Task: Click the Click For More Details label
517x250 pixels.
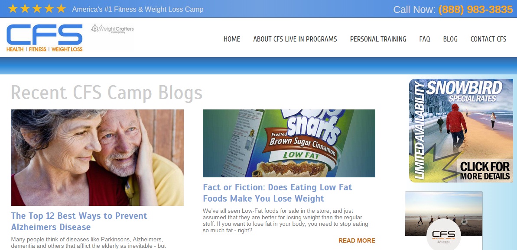Action: click(x=485, y=171)
